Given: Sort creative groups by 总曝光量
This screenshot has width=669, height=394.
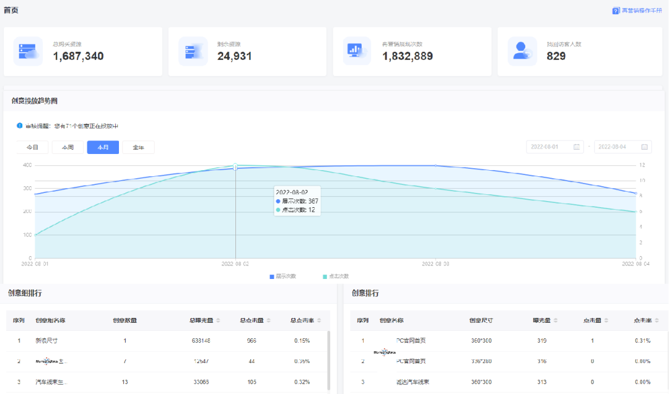Looking at the screenshot, I should 219,320.
